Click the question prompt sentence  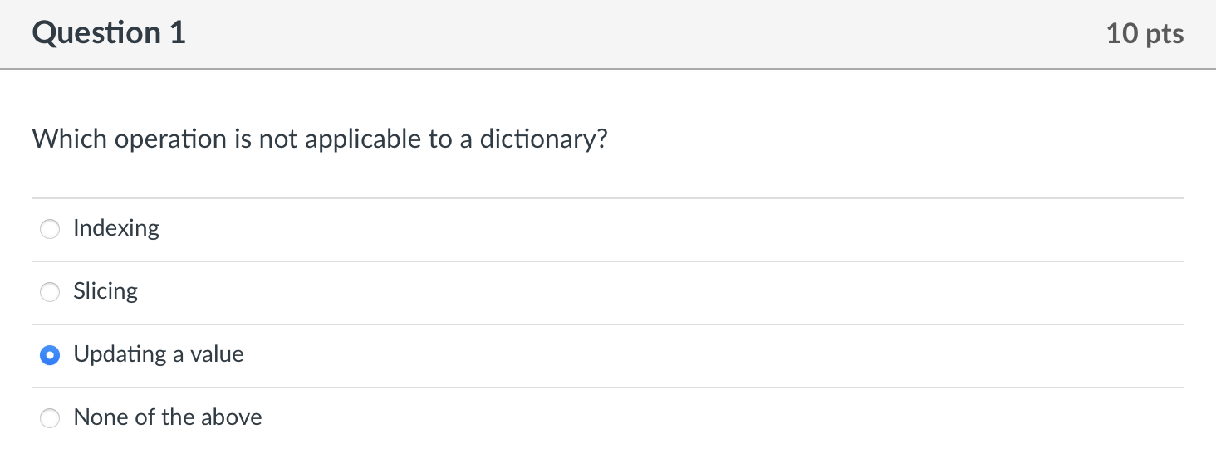click(320, 139)
